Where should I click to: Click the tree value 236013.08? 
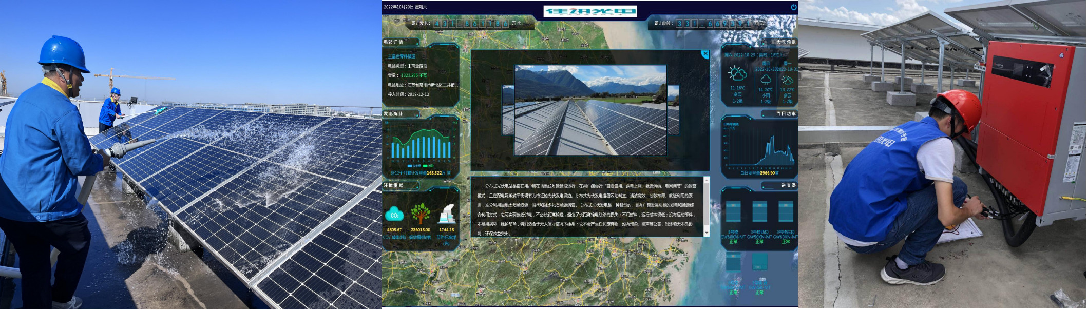pyautogui.click(x=421, y=230)
